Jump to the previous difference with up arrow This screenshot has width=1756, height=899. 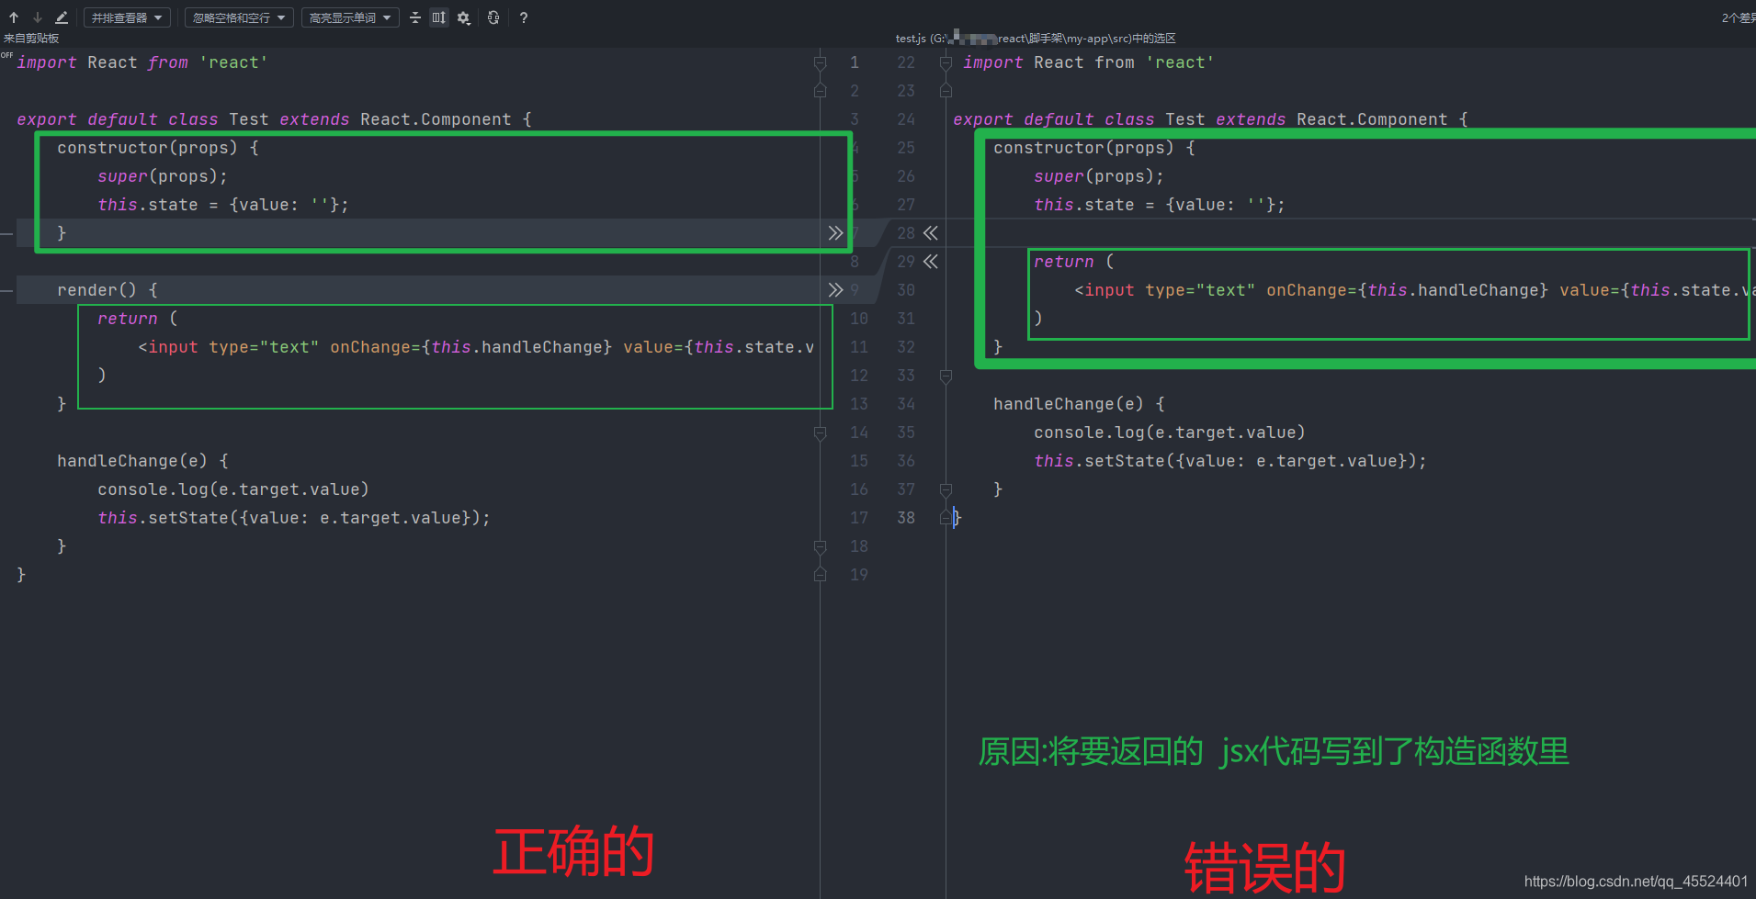[14, 17]
